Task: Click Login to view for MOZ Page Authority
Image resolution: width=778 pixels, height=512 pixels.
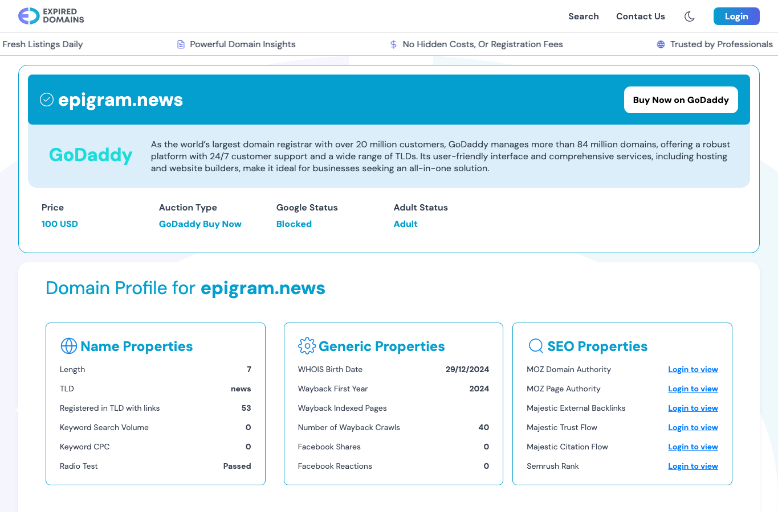Action: 693,389
